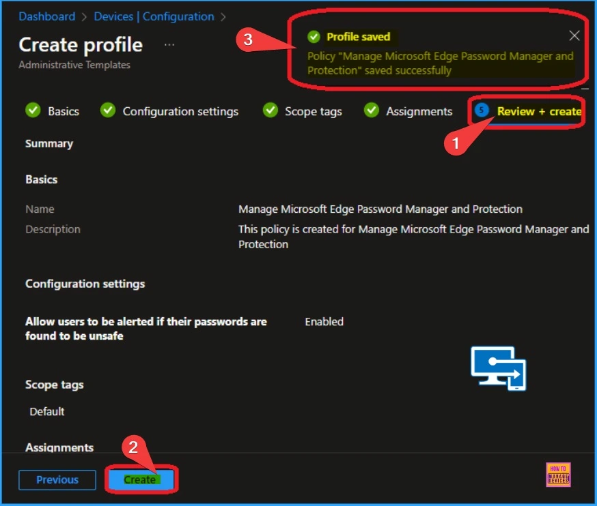The image size is (597, 506).
Task: Click the policy description text
Action: (x=413, y=237)
